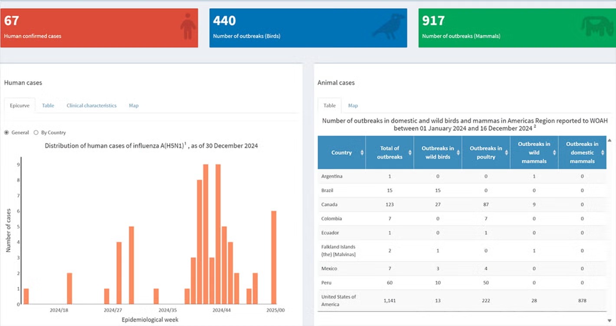
Task: Click the United States of America row
Action: [x=462, y=300]
